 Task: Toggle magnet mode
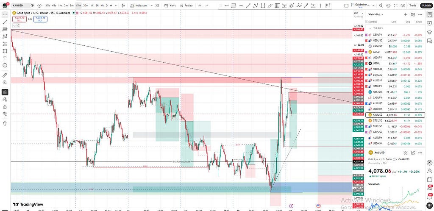(5, 92)
